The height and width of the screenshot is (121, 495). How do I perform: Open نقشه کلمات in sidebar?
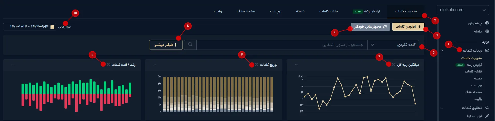(473, 71)
